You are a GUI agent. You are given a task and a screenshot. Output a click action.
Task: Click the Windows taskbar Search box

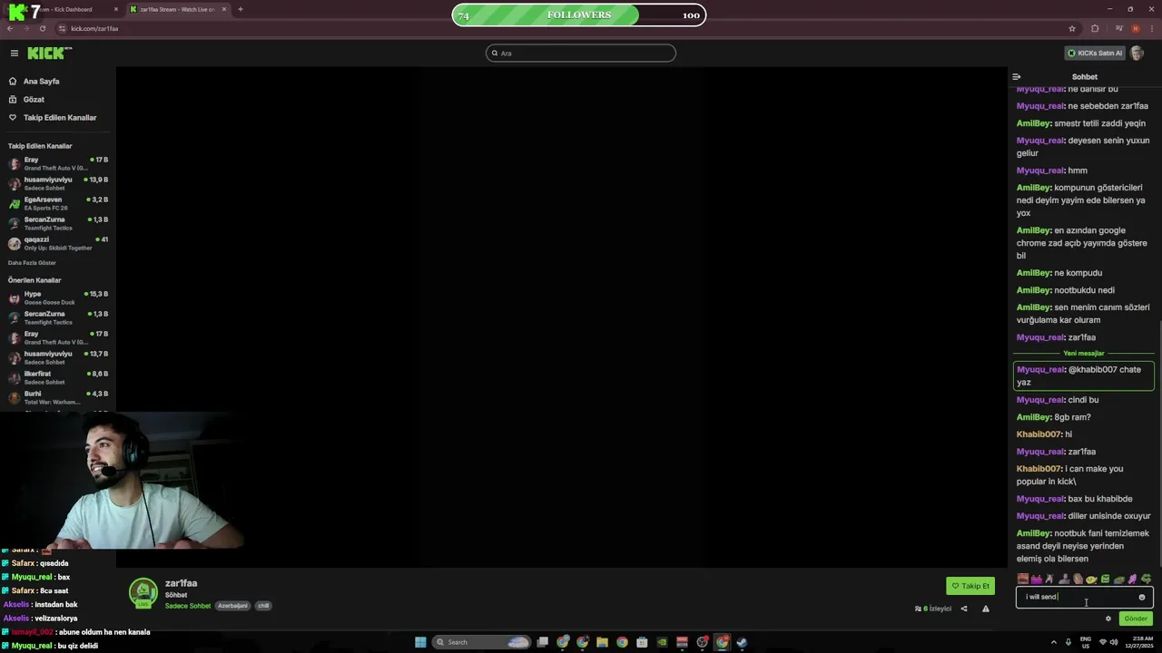pos(481,642)
